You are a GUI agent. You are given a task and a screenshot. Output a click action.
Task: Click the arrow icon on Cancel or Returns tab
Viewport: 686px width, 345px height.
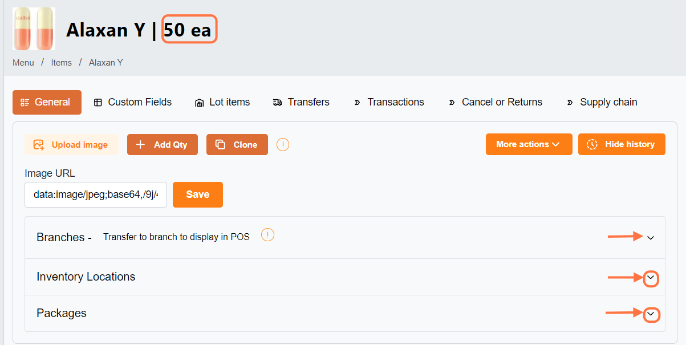pyautogui.click(x=452, y=103)
